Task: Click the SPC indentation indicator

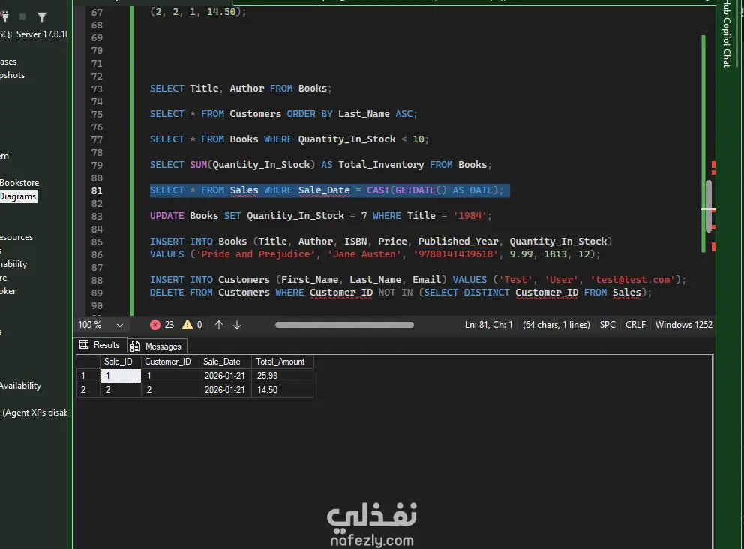Action: coord(607,325)
